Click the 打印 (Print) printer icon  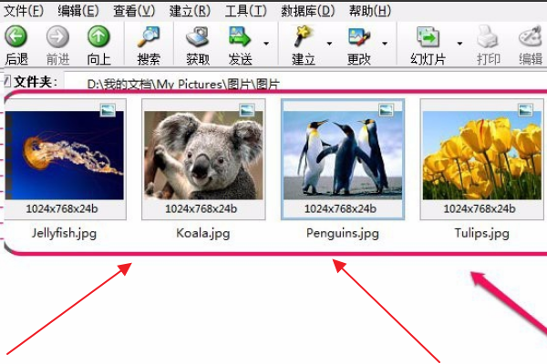pyautogui.click(x=488, y=37)
